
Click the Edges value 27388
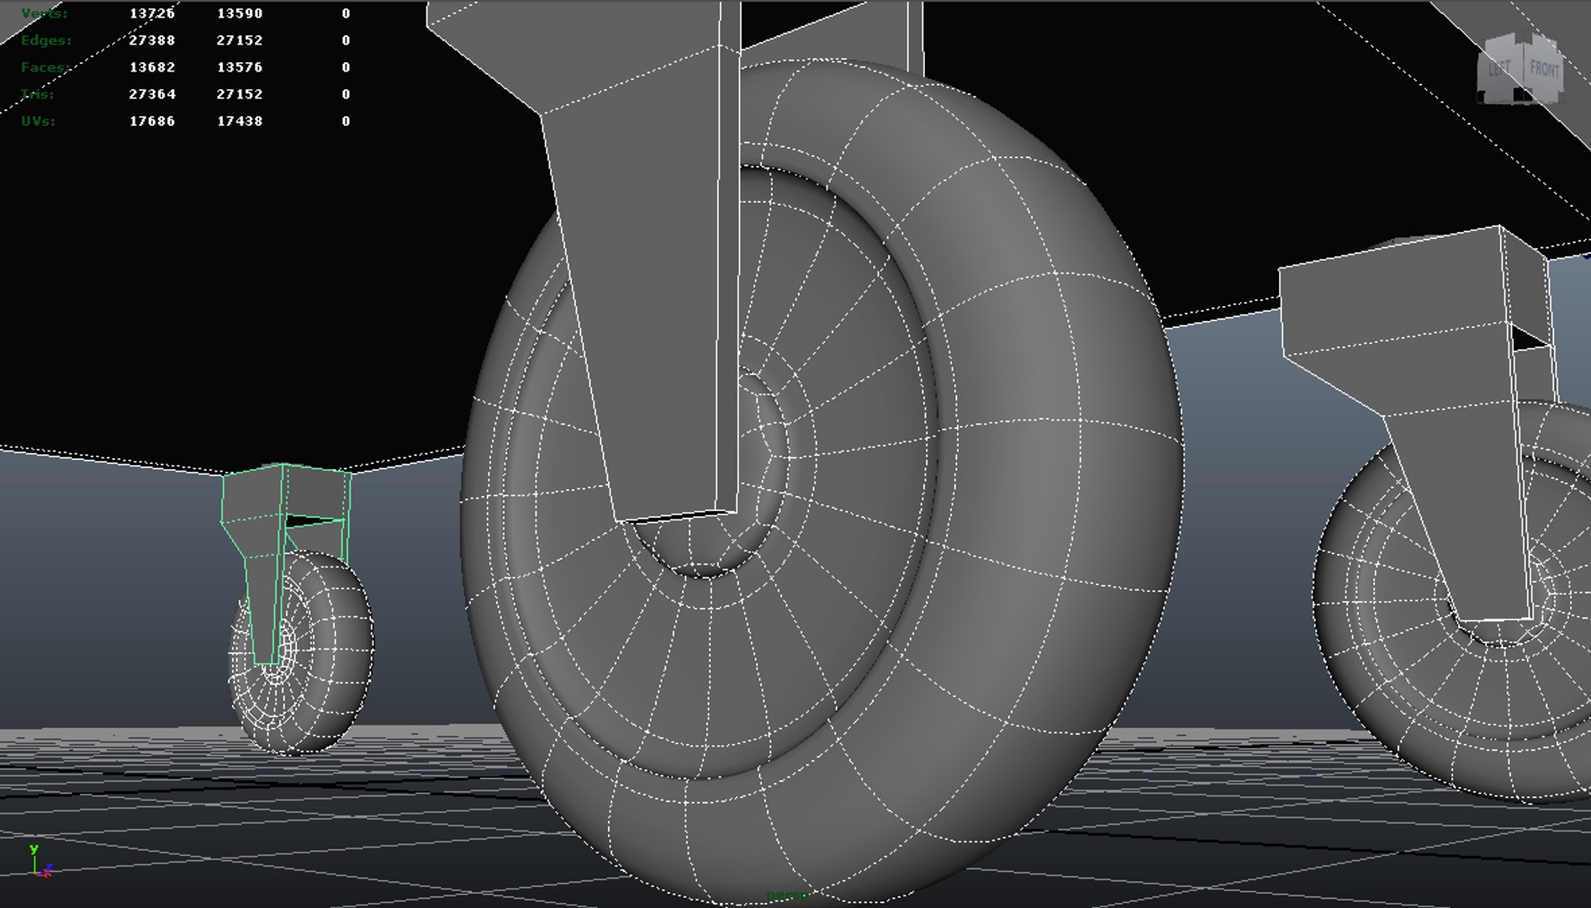coord(152,40)
